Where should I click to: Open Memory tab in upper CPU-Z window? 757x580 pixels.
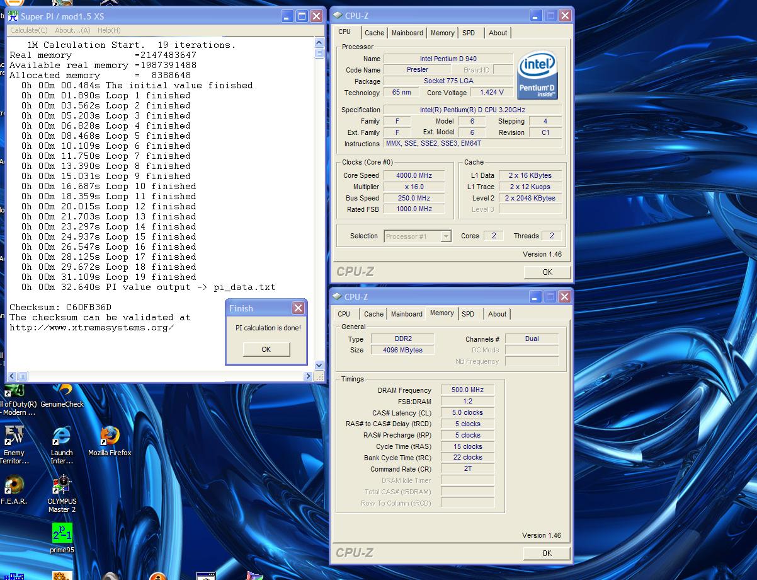tap(443, 33)
